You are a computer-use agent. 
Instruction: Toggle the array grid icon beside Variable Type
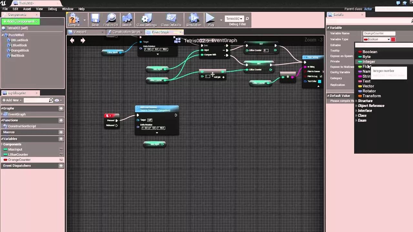click(x=393, y=39)
